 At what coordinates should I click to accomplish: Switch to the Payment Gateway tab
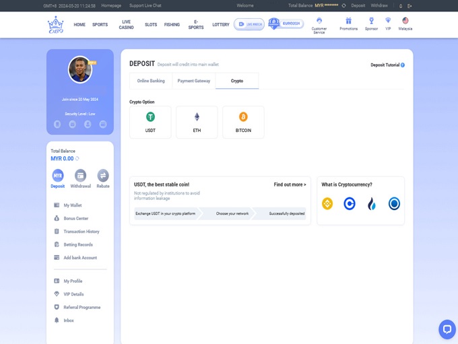pyautogui.click(x=194, y=81)
